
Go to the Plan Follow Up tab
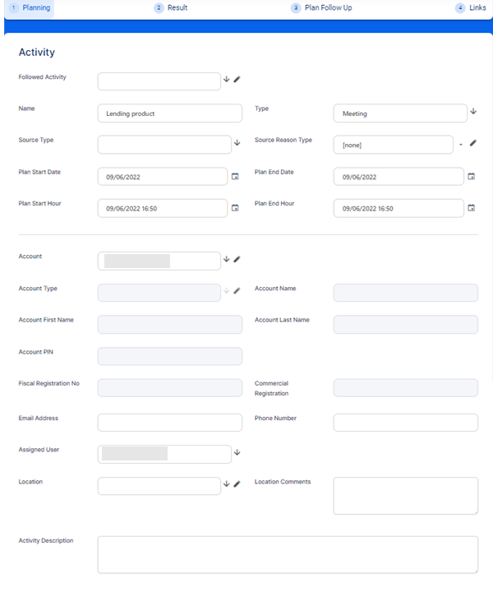[323, 7]
